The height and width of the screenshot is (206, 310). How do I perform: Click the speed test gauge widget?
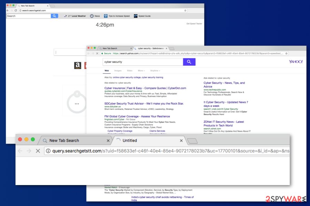(x=77, y=102)
